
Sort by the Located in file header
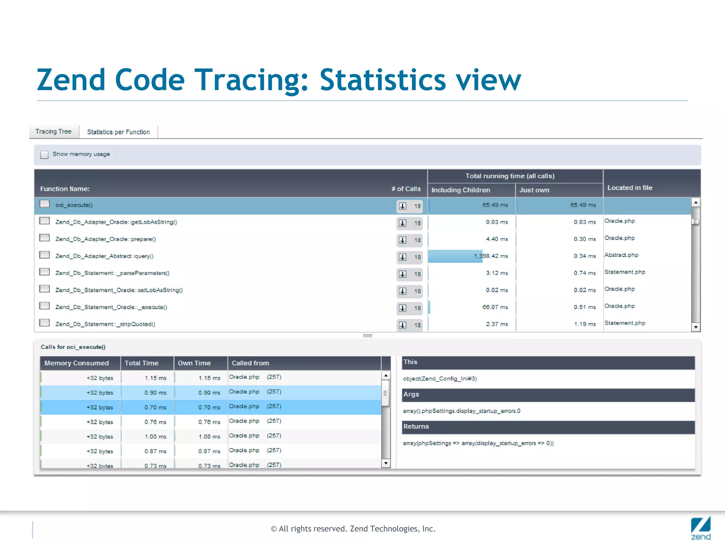click(x=651, y=183)
